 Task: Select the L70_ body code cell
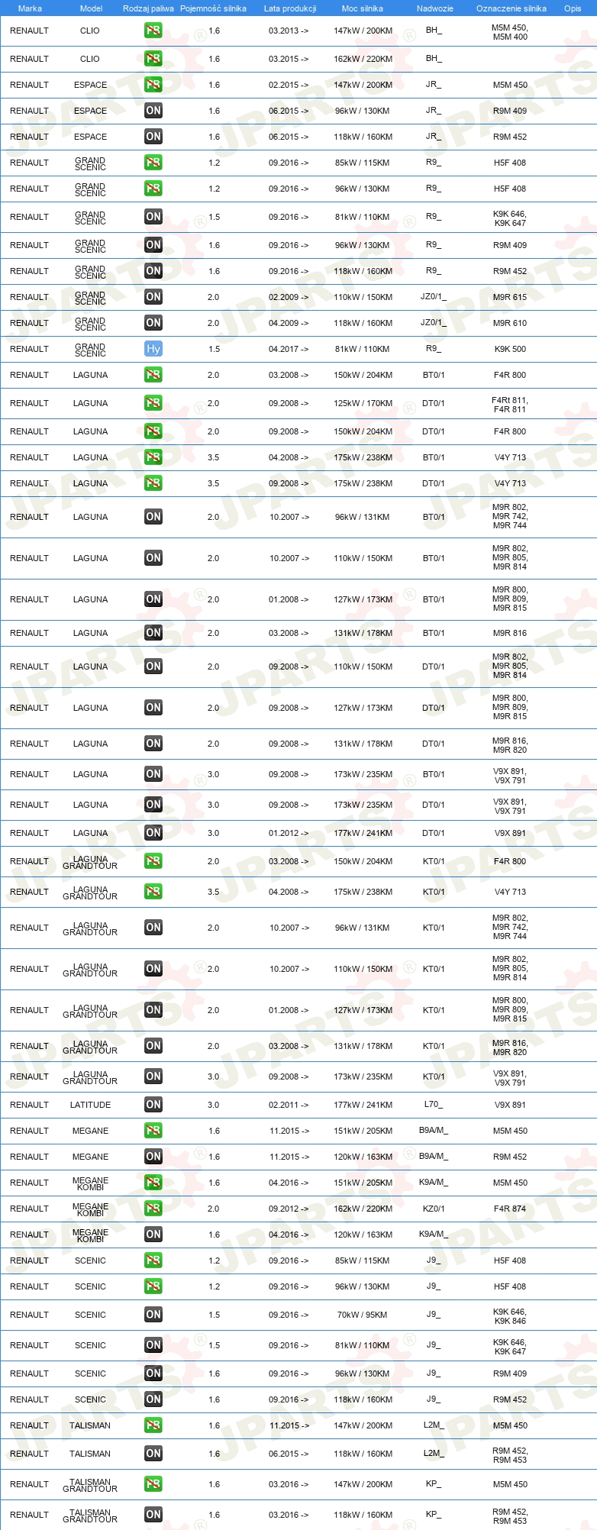point(434,1105)
